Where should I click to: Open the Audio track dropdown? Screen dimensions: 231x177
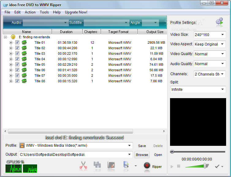[x=46, y=23]
